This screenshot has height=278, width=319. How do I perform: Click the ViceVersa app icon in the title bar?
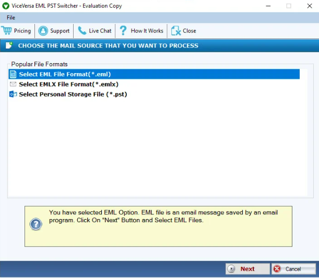[x=6, y=6]
